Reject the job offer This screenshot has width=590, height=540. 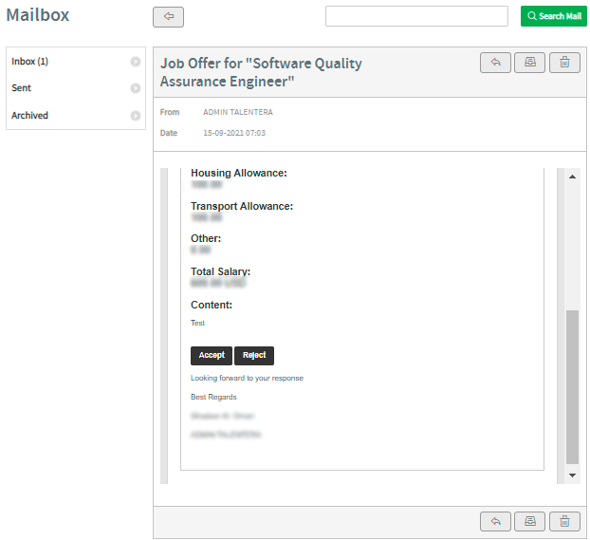pyautogui.click(x=254, y=356)
